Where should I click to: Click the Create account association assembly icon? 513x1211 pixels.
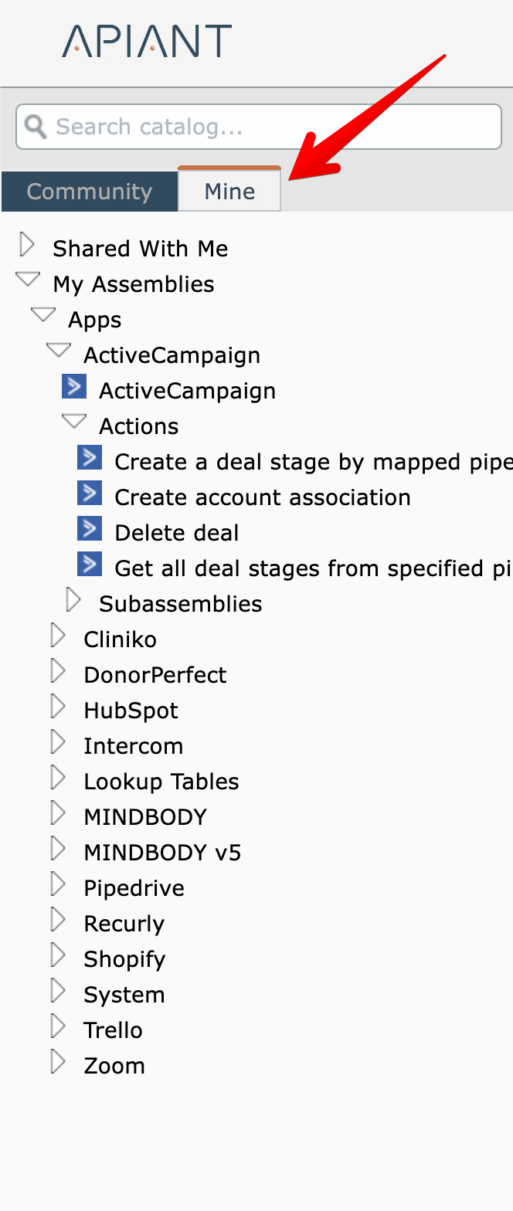click(90, 494)
